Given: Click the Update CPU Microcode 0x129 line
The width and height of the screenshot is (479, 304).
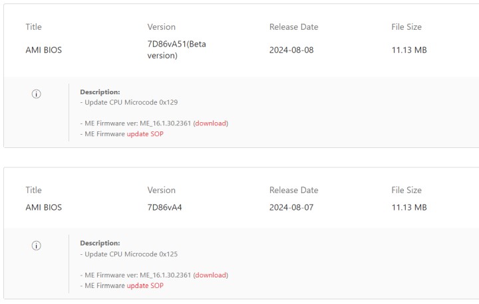Looking at the screenshot, I should click(130, 102).
